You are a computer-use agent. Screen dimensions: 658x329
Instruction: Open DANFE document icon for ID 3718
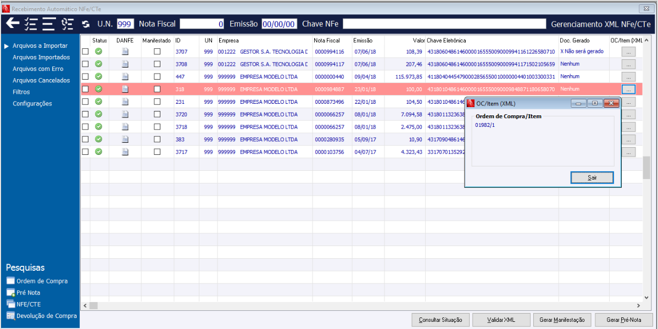pyautogui.click(x=125, y=127)
